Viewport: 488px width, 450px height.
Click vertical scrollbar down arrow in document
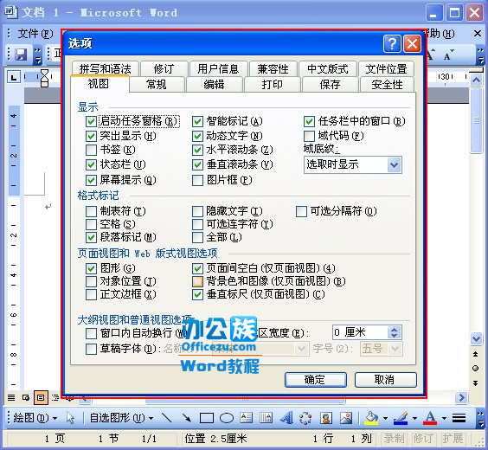[x=476, y=338]
